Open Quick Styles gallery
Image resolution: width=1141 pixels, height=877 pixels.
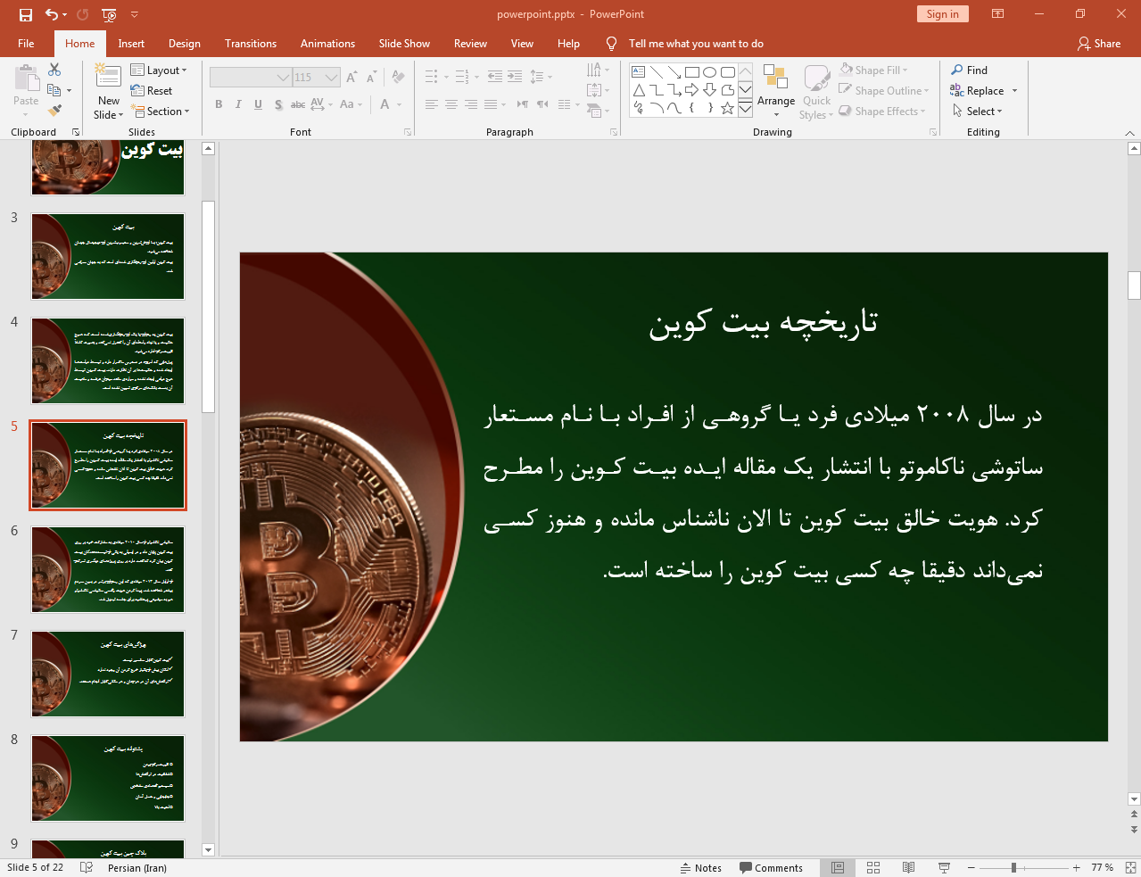pyautogui.click(x=815, y=92)
